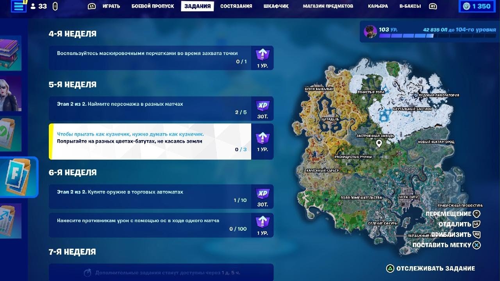
Task: Open the В-БАКСЫ tab
Action: tap(410, 6)
